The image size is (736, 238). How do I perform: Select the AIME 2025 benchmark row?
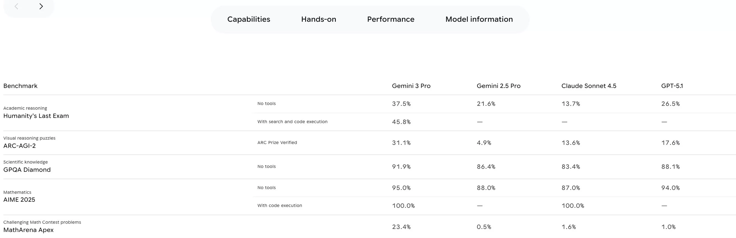coord(19,200)
